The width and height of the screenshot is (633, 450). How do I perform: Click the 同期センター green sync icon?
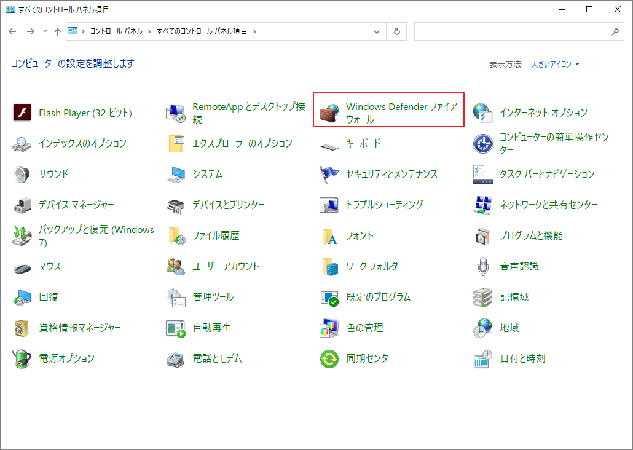pos(329,358)
